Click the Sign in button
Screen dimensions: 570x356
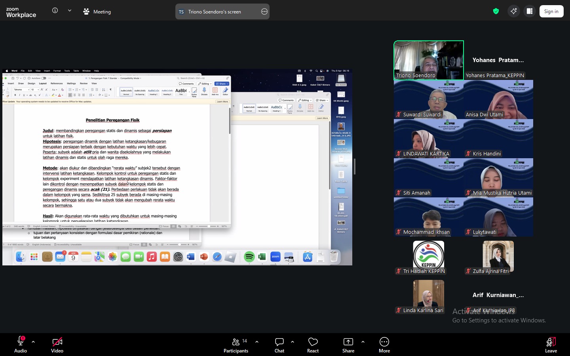tap(551, 11)
